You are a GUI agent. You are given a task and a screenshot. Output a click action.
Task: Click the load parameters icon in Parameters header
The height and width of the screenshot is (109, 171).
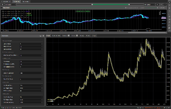tap(40, 36)
